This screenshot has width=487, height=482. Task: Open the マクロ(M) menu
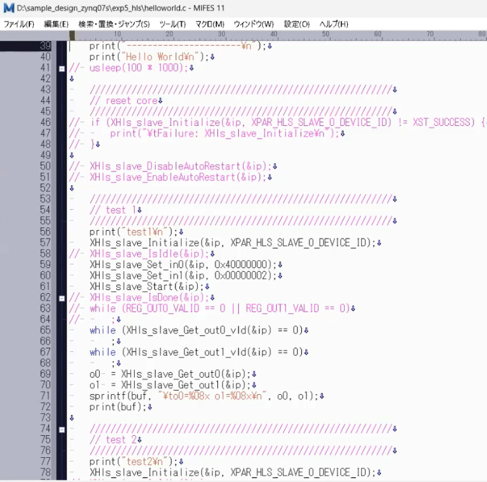pyautogui.click(x=209, y=24)
